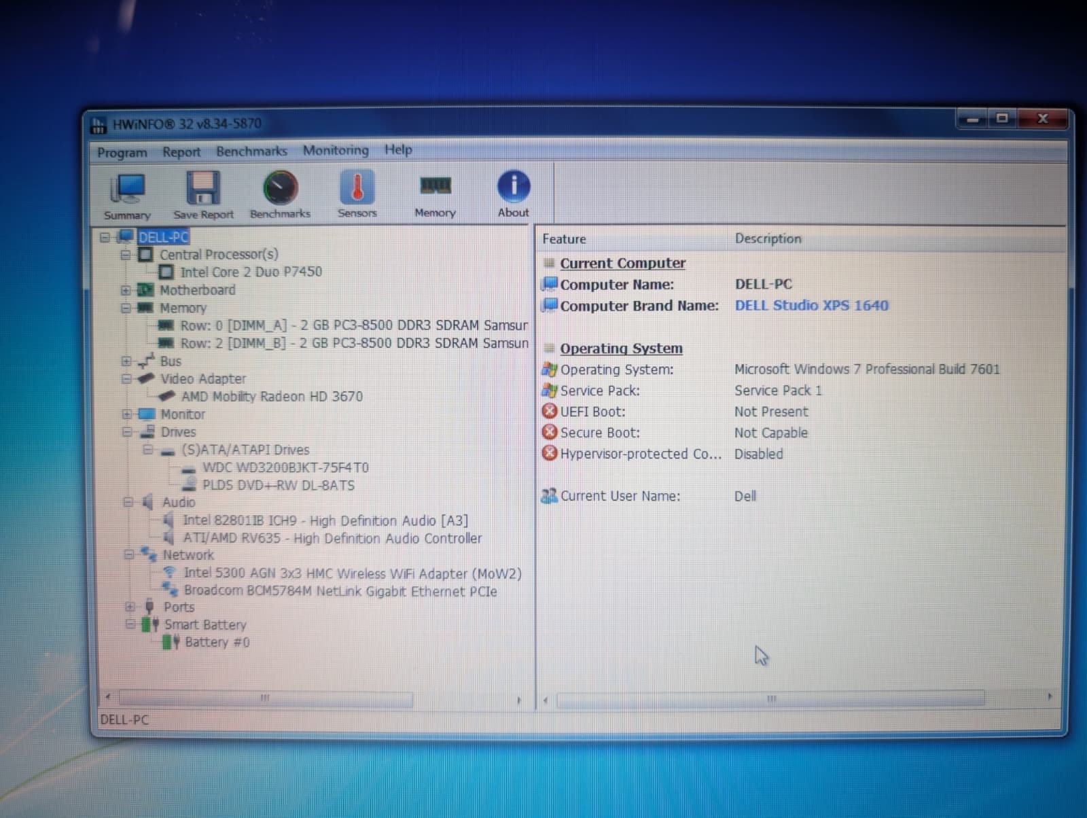
Task: Expand the Motherboard tree node
Action: (x=125, y=290)
